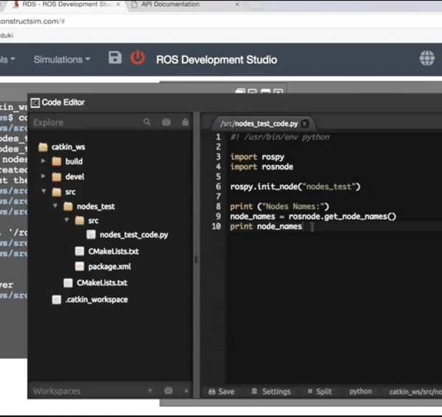Open the Simulations dropdown menu
The image size is (442, 417).
click(62, 60)
